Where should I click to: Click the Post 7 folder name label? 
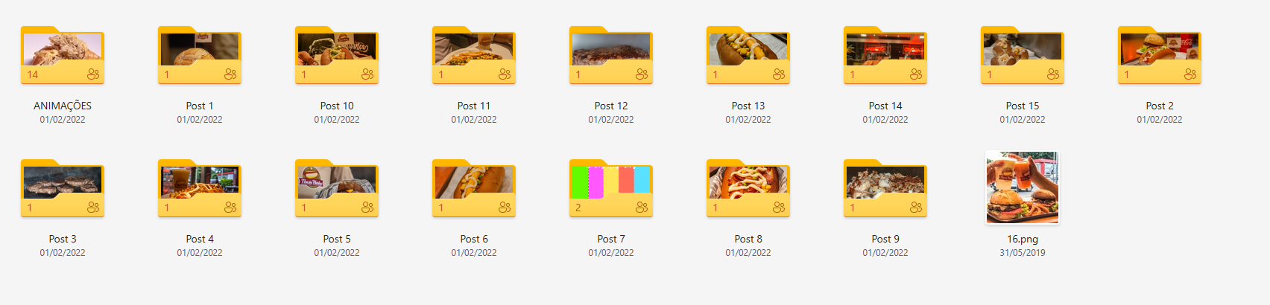coord(611,239)
